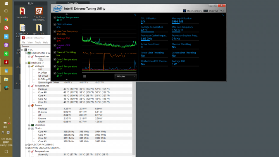The width and height of the screenshot is (279, 157).
Task: Launch Vivaldi browser from the taskbar
Action: tap(6, 28)
